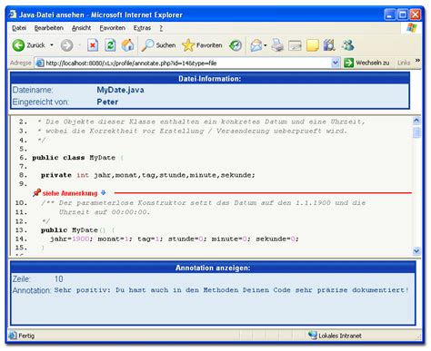Refresh the page with green arrows icon
The image size is (431, 351).
click(x=110, y=45)
